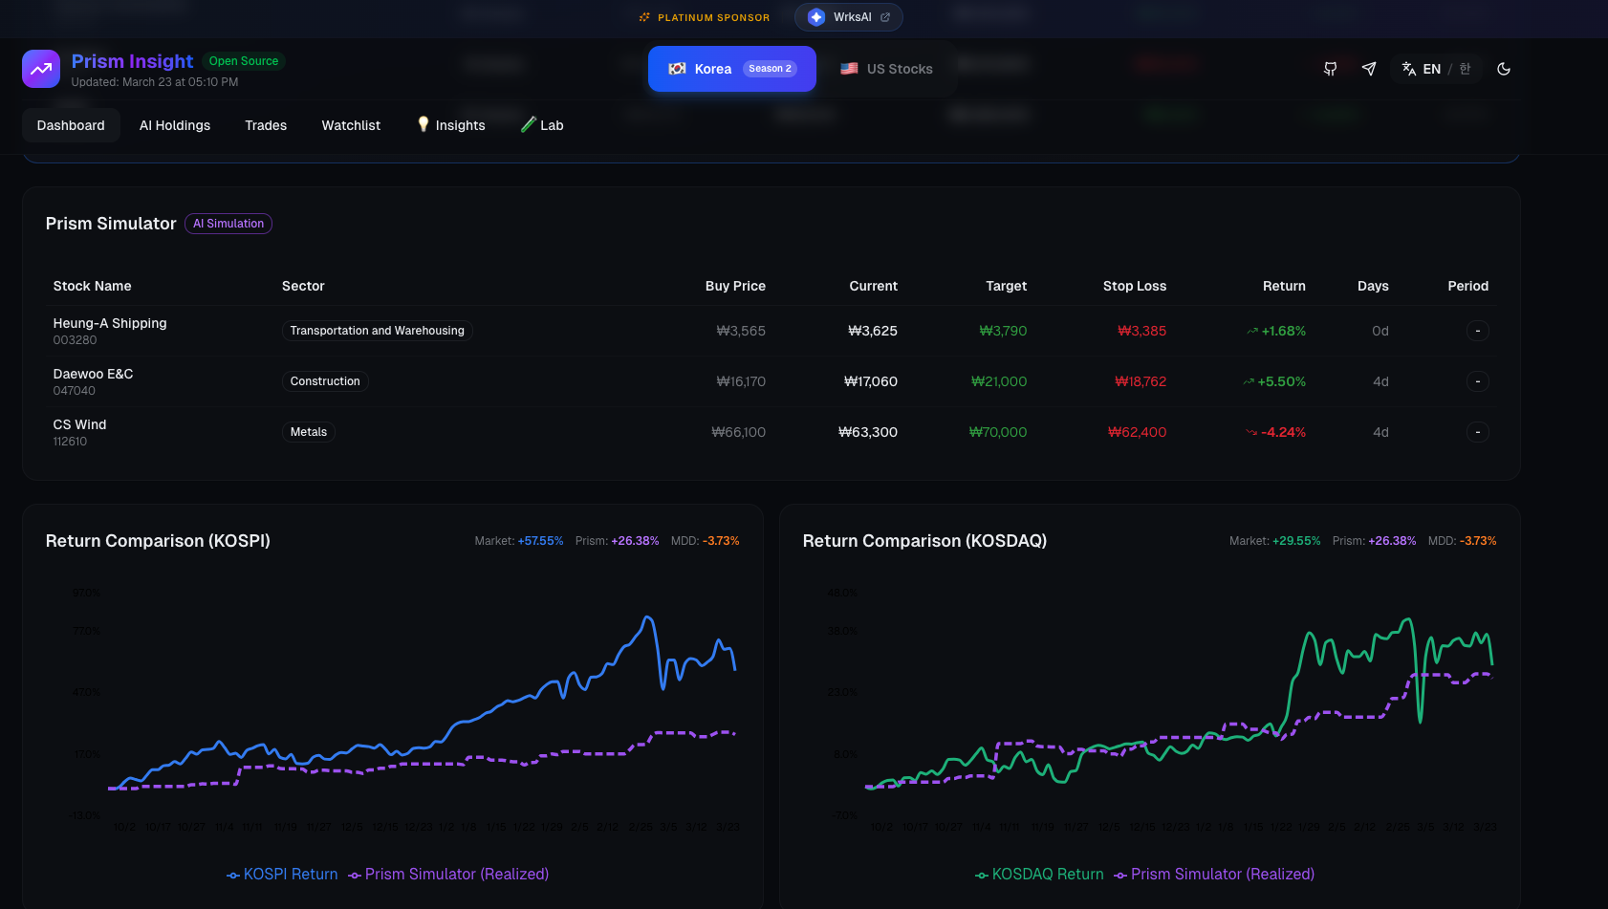This screenshot has width=1608, height=909.
Task: Expand Daewoo E&C period details
Action: [1477, 381]
